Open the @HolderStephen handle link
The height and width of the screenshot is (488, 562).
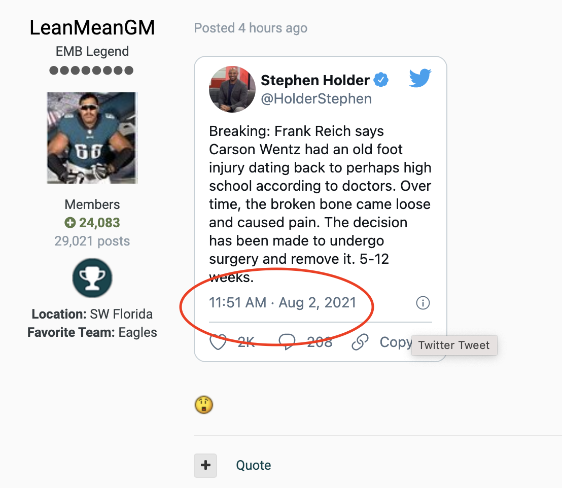coord(316,98)
